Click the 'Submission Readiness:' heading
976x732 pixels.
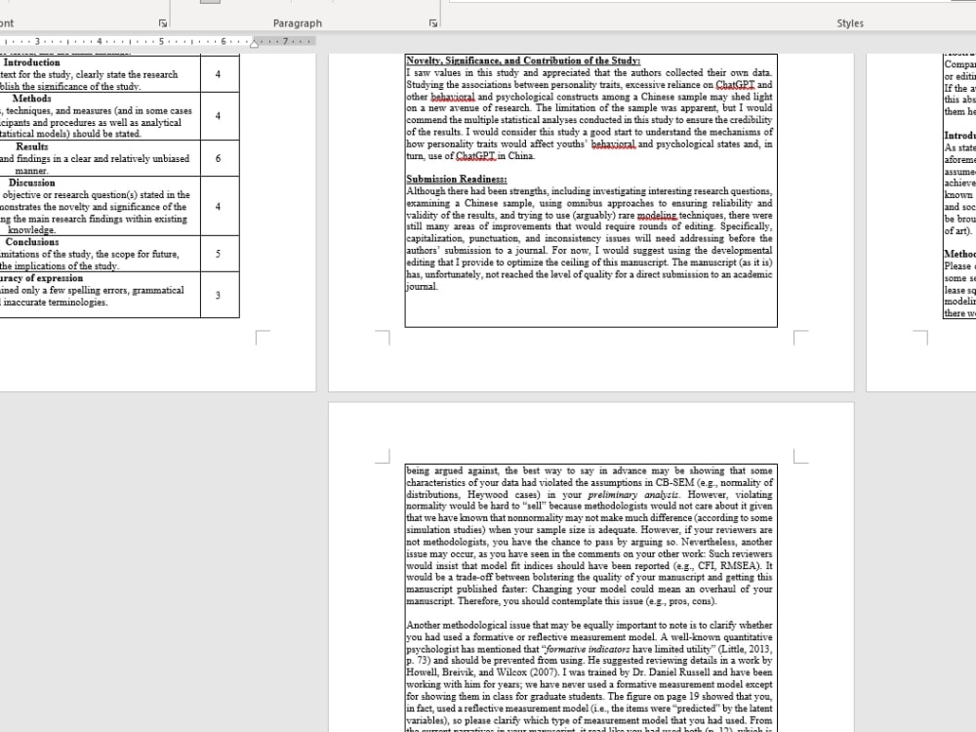pos(456,180)
